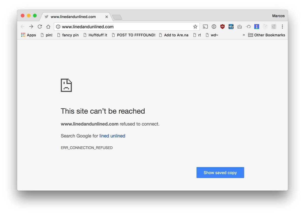Click the camera screenshot extension icon
The image size is (305, 215).
[239, 27]
